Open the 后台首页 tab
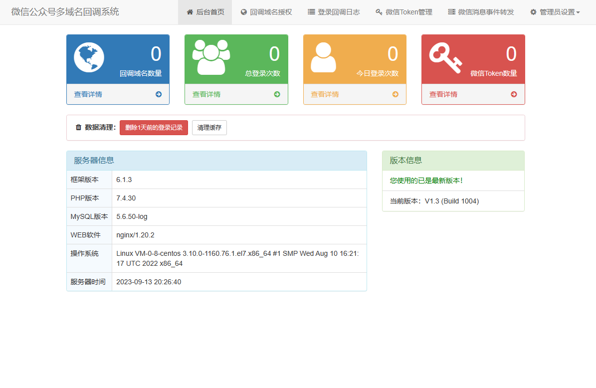 [x=205, y=12]
